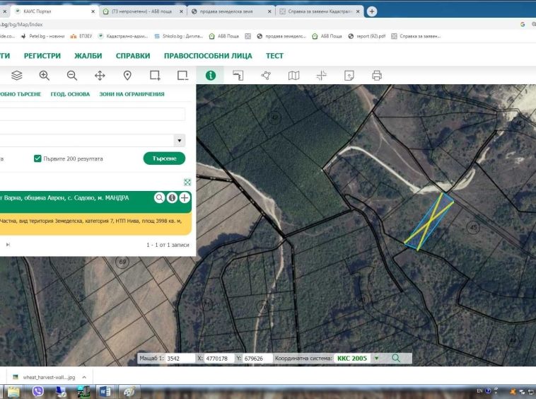
Task: Go to last page of results
Action: pyautogui.click(x=8, y=245)
